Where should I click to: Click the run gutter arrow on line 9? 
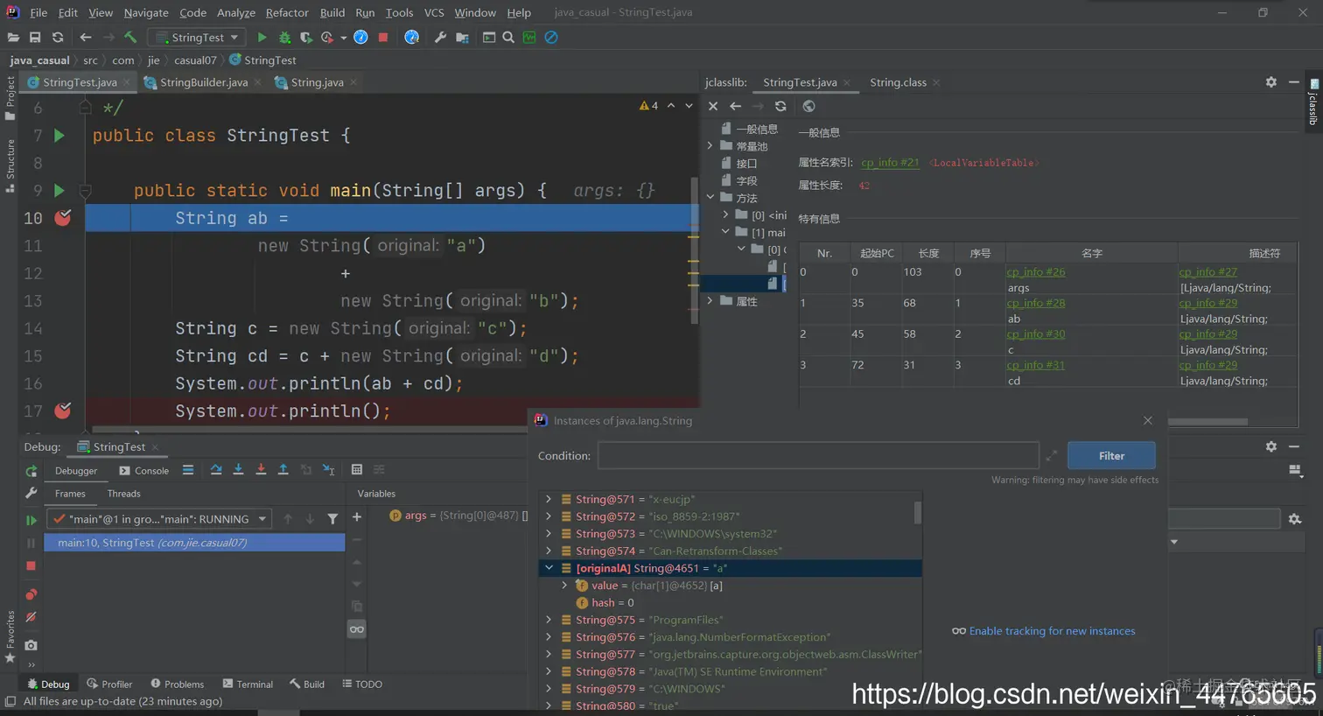tap(59, 190)
